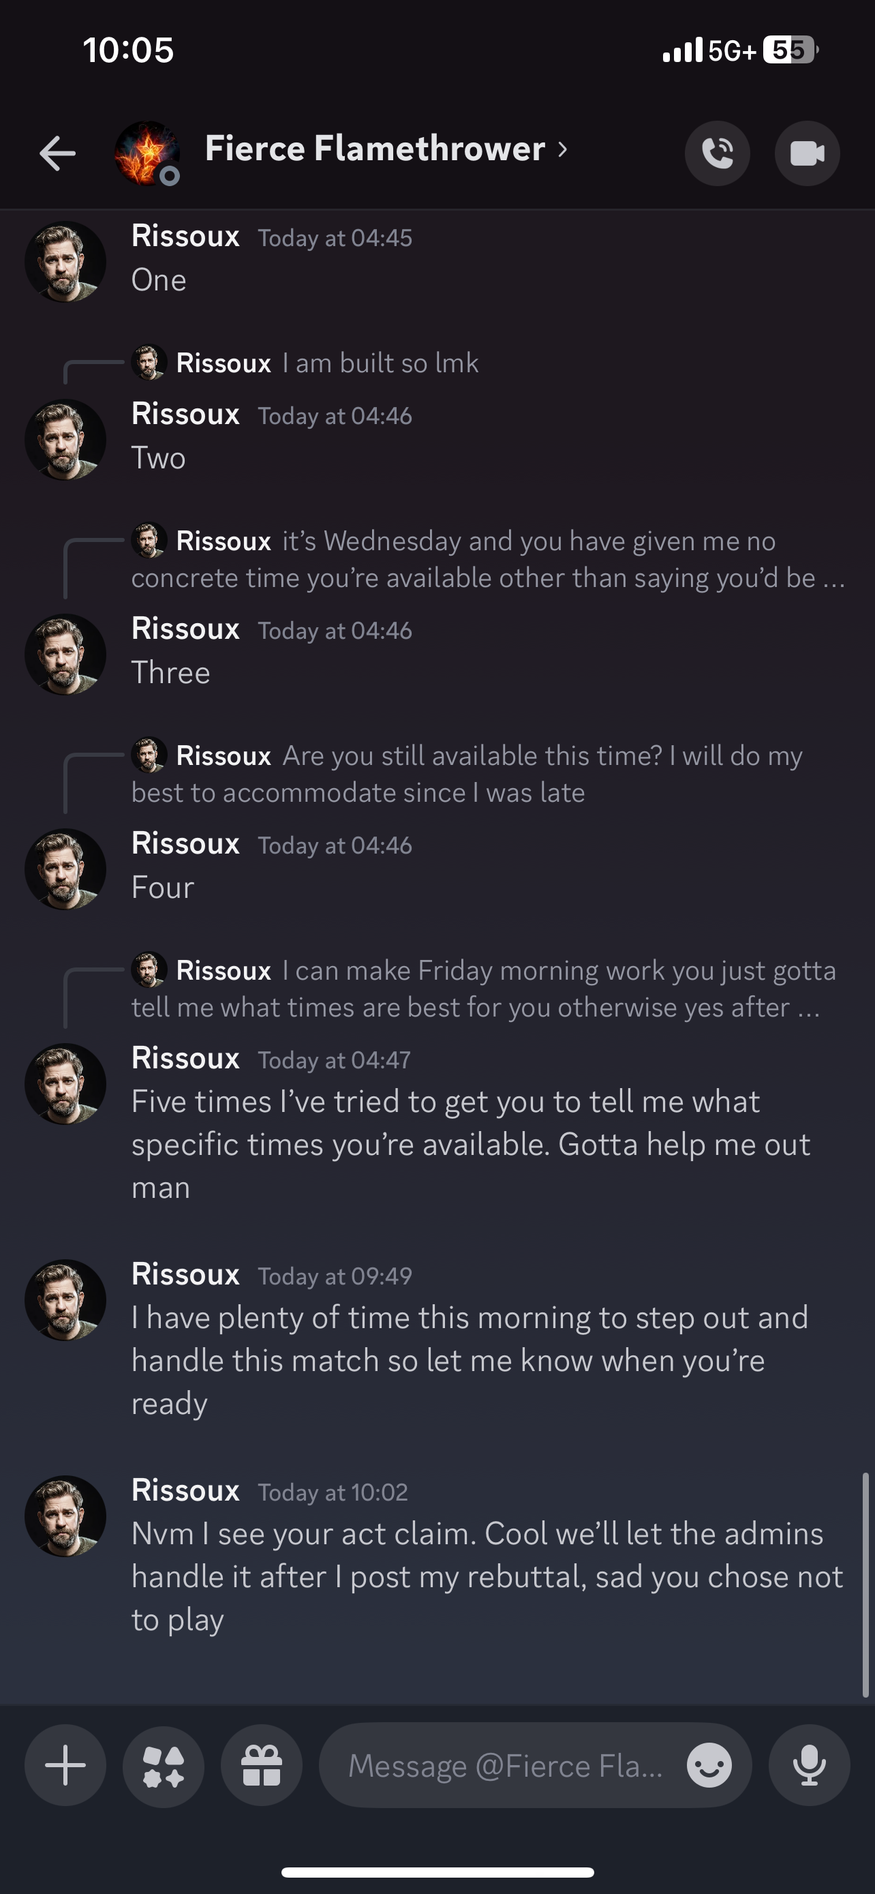875x1894 pixels.
Task: Start a voice call
Action: (717, 153)
